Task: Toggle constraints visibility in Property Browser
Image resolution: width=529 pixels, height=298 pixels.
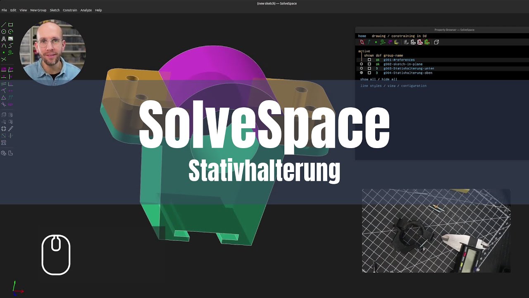Action: tap(390, 42)
